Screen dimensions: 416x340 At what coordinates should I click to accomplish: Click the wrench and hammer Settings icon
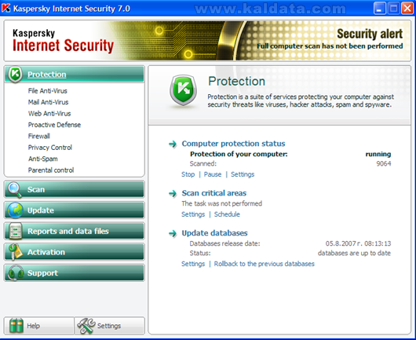pos(86,326)
